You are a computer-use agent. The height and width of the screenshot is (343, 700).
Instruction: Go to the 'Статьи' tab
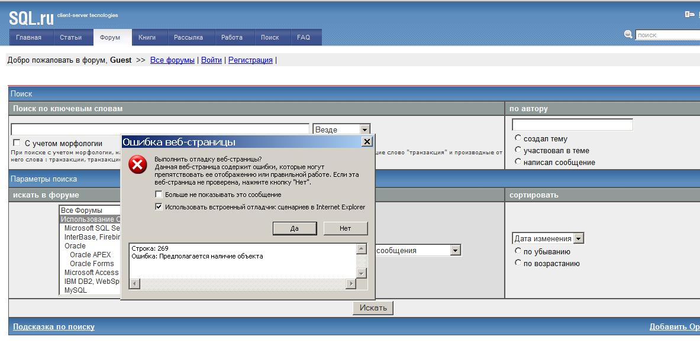coord(70,37)
